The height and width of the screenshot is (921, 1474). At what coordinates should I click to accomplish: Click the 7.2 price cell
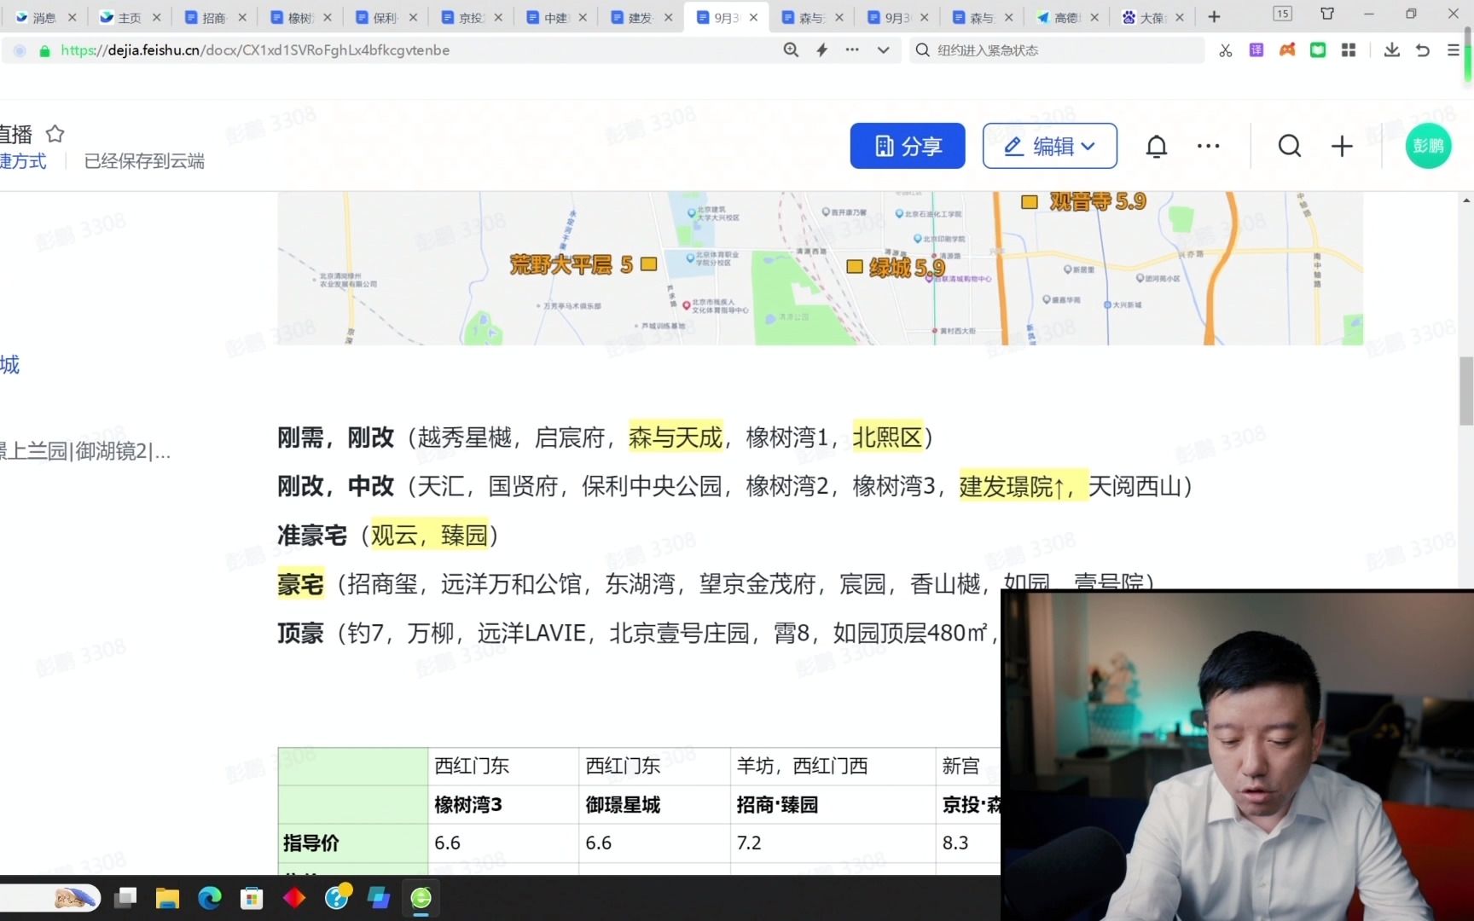pyautogui.click(x=833, y=843)
